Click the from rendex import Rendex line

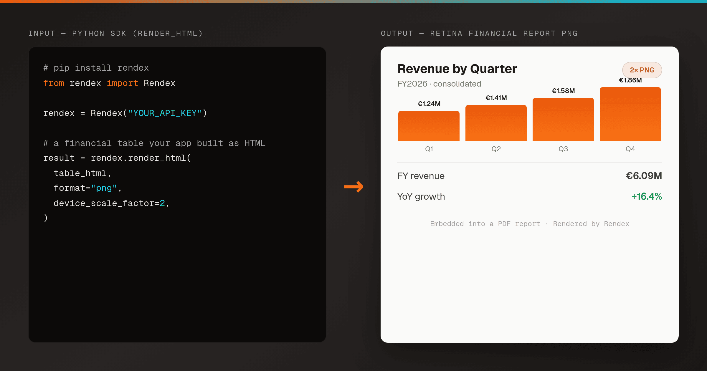coord(109,83)
